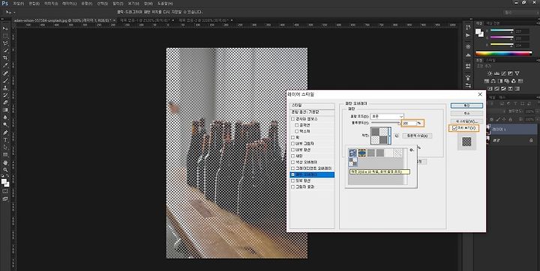Select the Move tool in the toolbox

point(5,28)
